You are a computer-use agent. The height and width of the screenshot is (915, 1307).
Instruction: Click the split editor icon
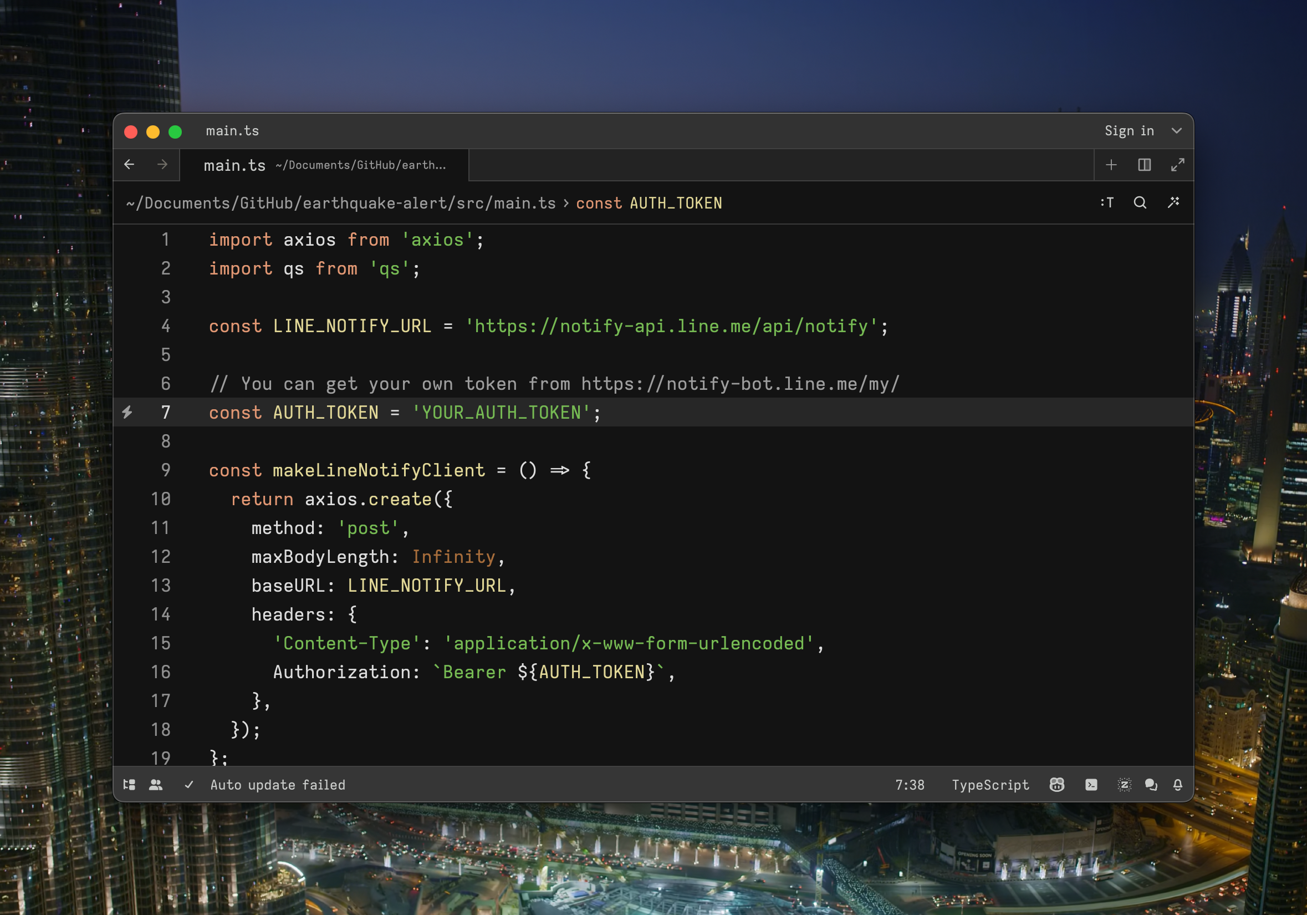coord(1144,166)
